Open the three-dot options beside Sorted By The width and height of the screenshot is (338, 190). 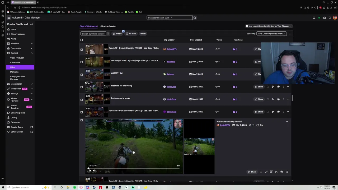pyautogui.click(x=290, y=34)
